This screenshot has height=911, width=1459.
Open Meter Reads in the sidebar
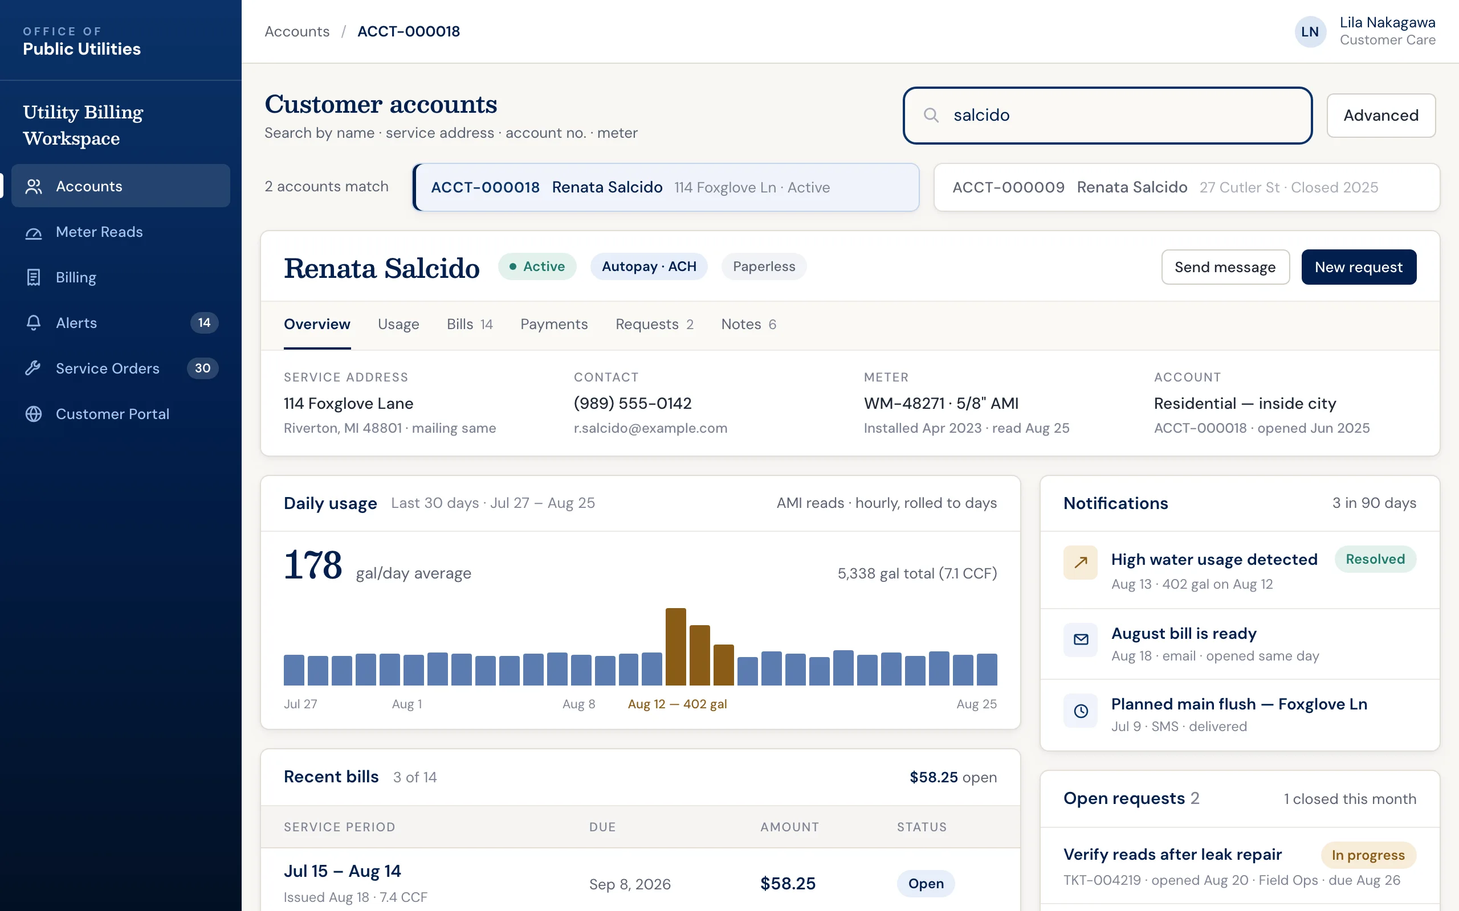click(x=121, y=232)
